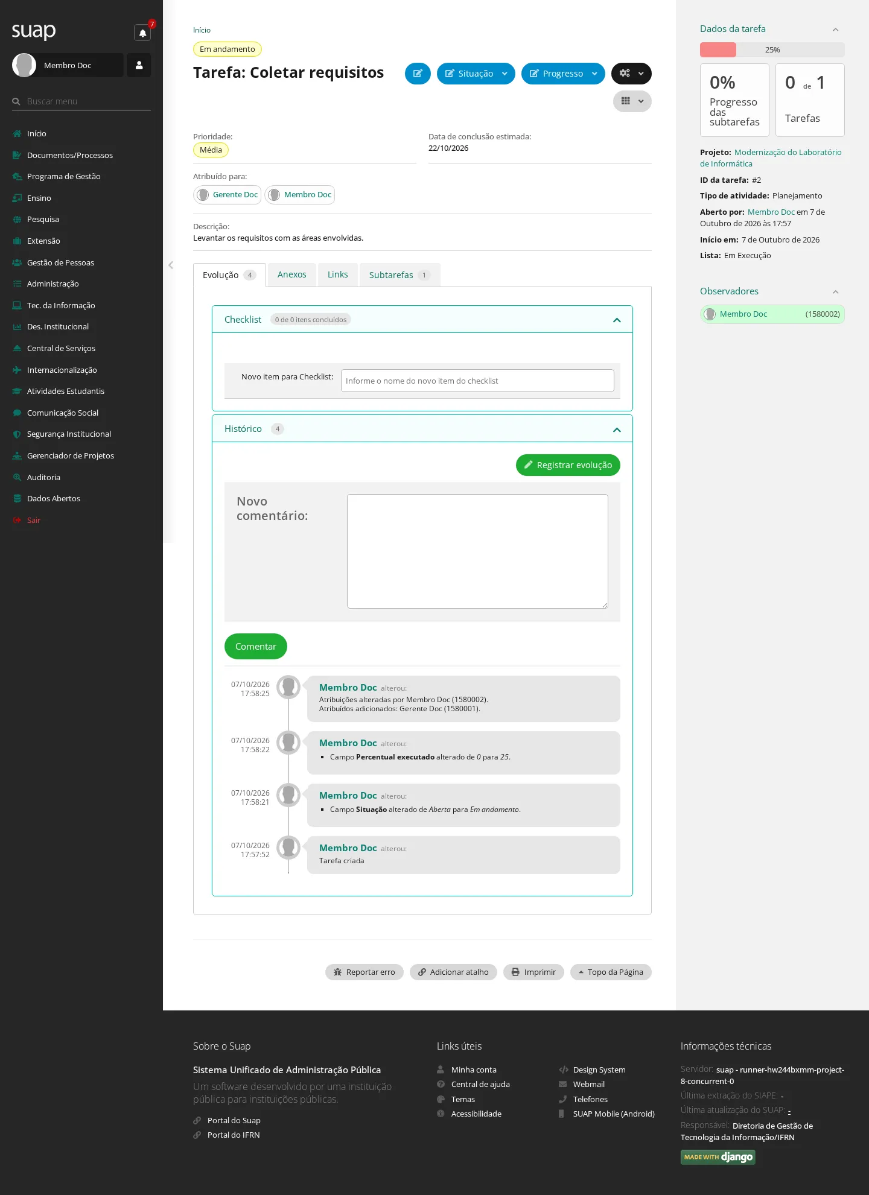Image resolution: width=869 pixels, height=1195 pixels.
Task: Click the Registrar evolução button
Action: pos(568,465)
